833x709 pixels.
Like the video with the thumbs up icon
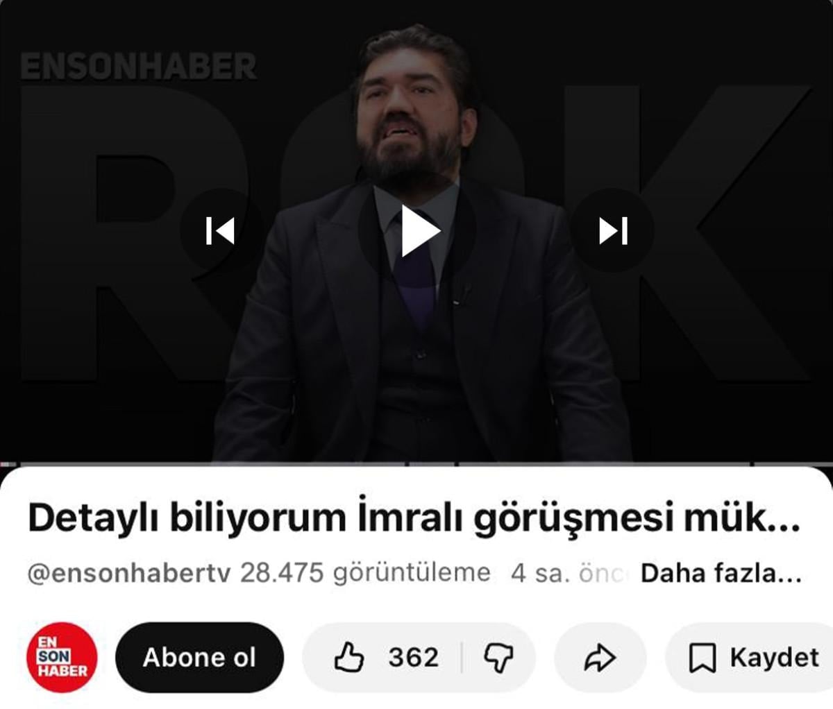pos(349,657)
